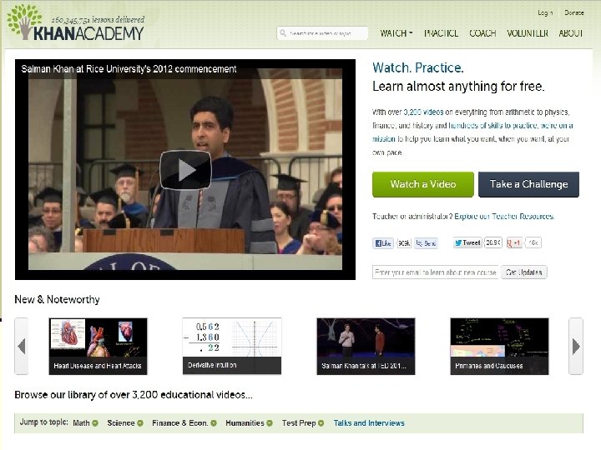Image resolution: width=601 pixels, height=450 pixels.
Task: Open the VOLUNTEER menu item
Action: [528, 33]
